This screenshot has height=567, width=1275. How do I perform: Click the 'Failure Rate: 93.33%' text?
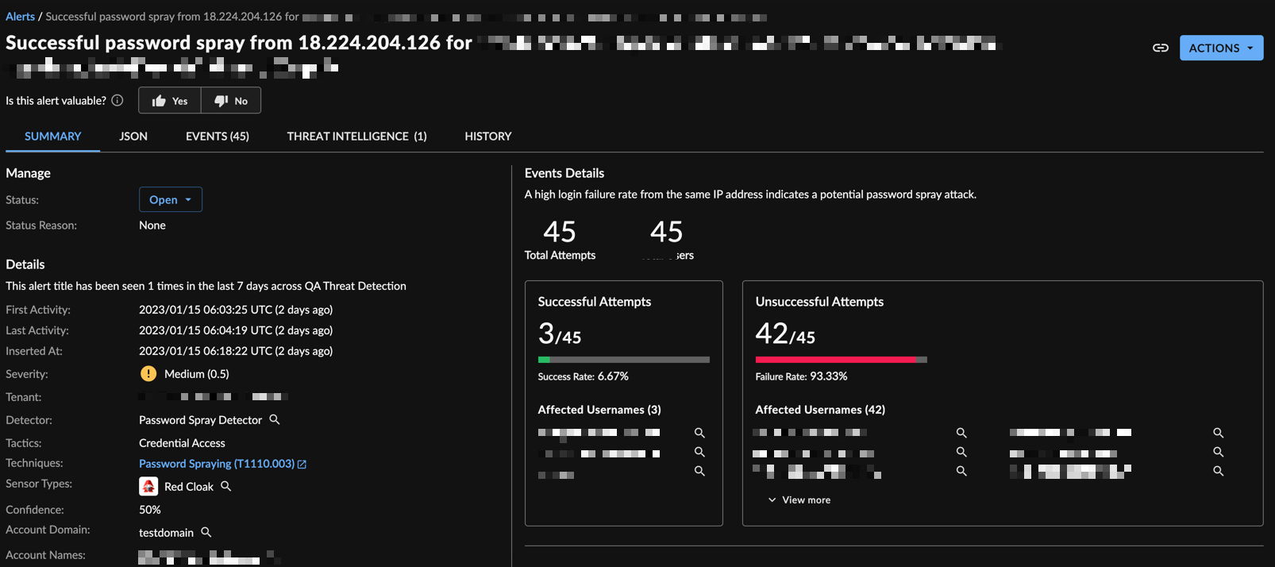(801, 376)
